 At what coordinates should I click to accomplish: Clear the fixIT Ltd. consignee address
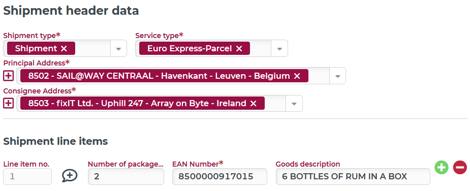tap(253, 104)
